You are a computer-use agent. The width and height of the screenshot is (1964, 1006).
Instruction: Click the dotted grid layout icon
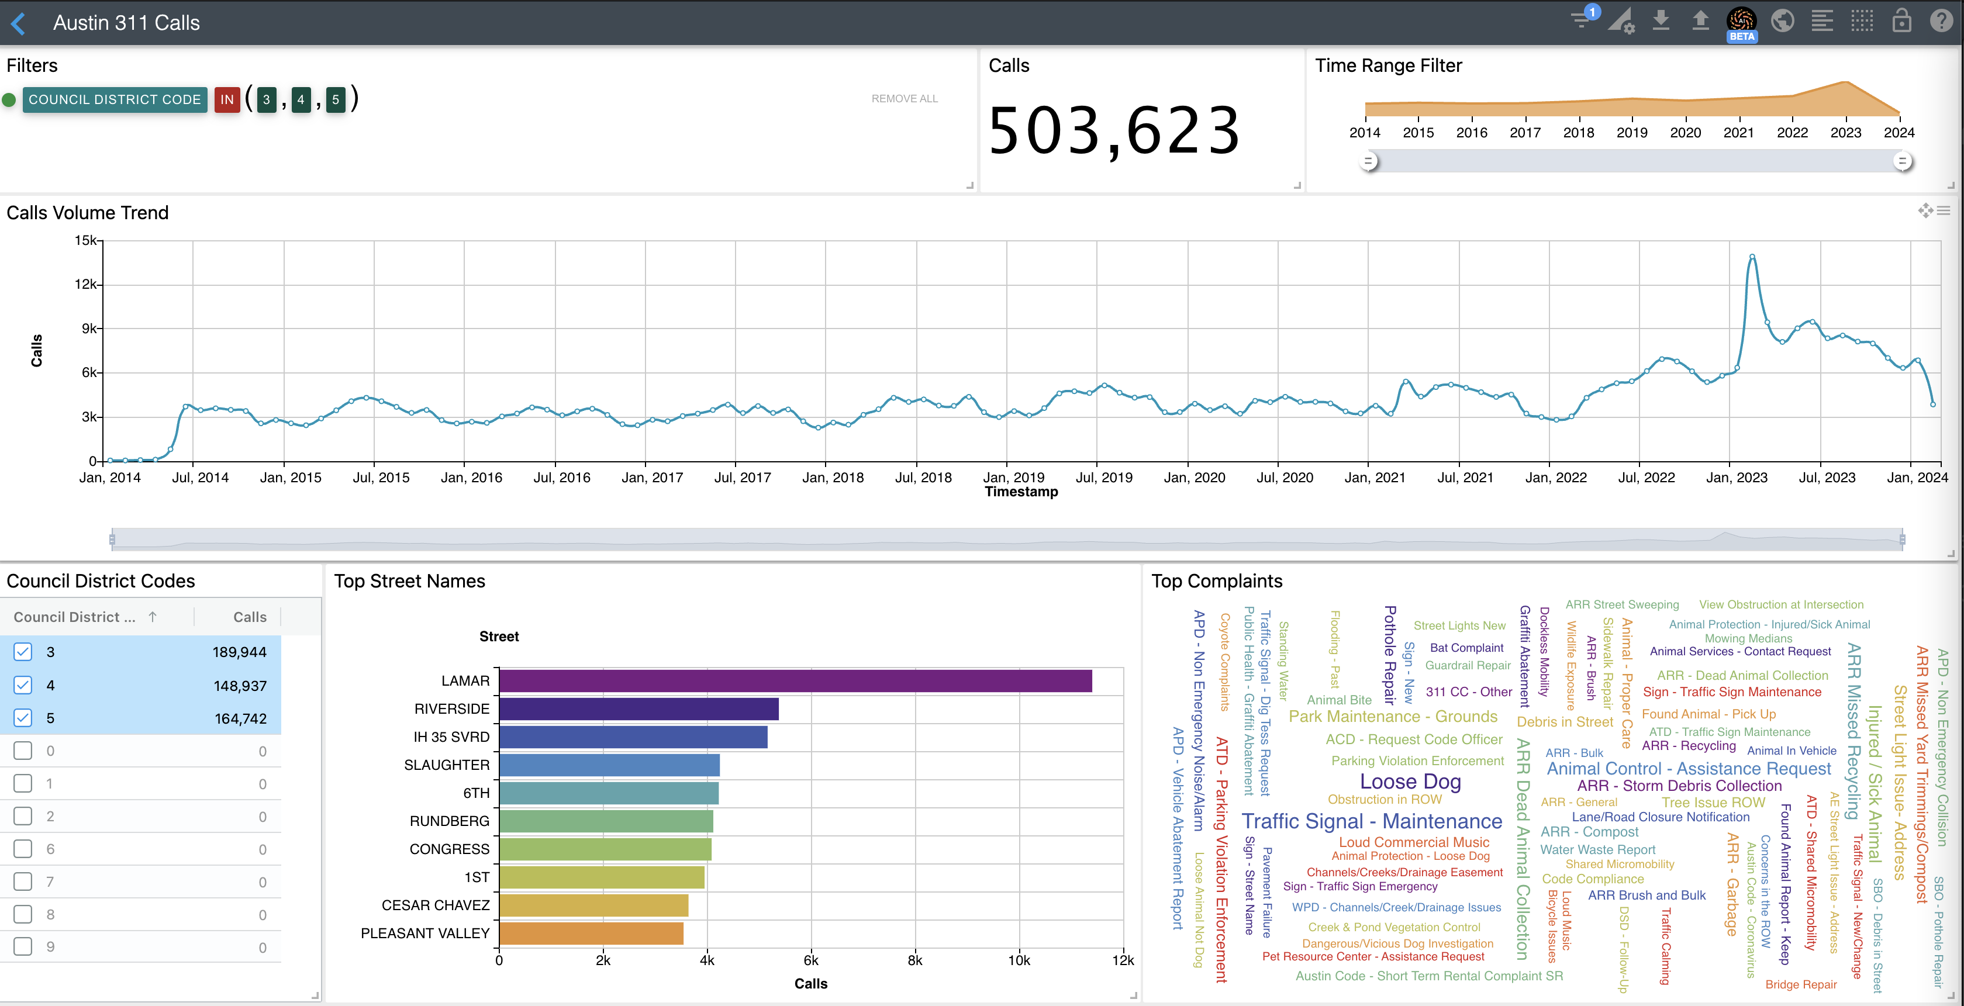coord(1862,20)
